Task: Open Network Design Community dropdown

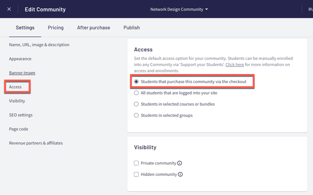Action: pyautogui.click(x=179, y=9)
